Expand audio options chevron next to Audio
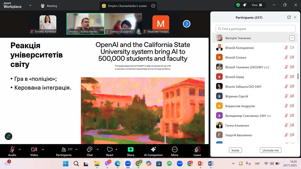 pyautogui.click(x=20, y=149)
